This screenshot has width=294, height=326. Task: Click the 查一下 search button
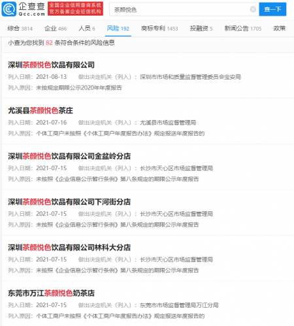pyautogui.click(x=272, y=9)
